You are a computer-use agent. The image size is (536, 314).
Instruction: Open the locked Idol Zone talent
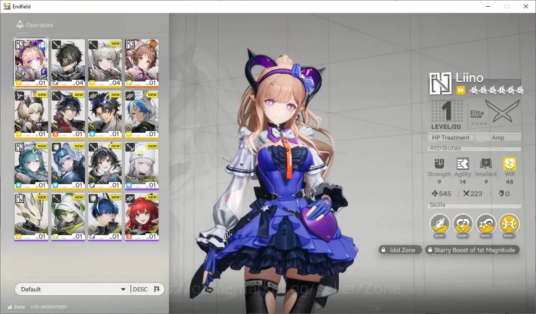[400, 250]
